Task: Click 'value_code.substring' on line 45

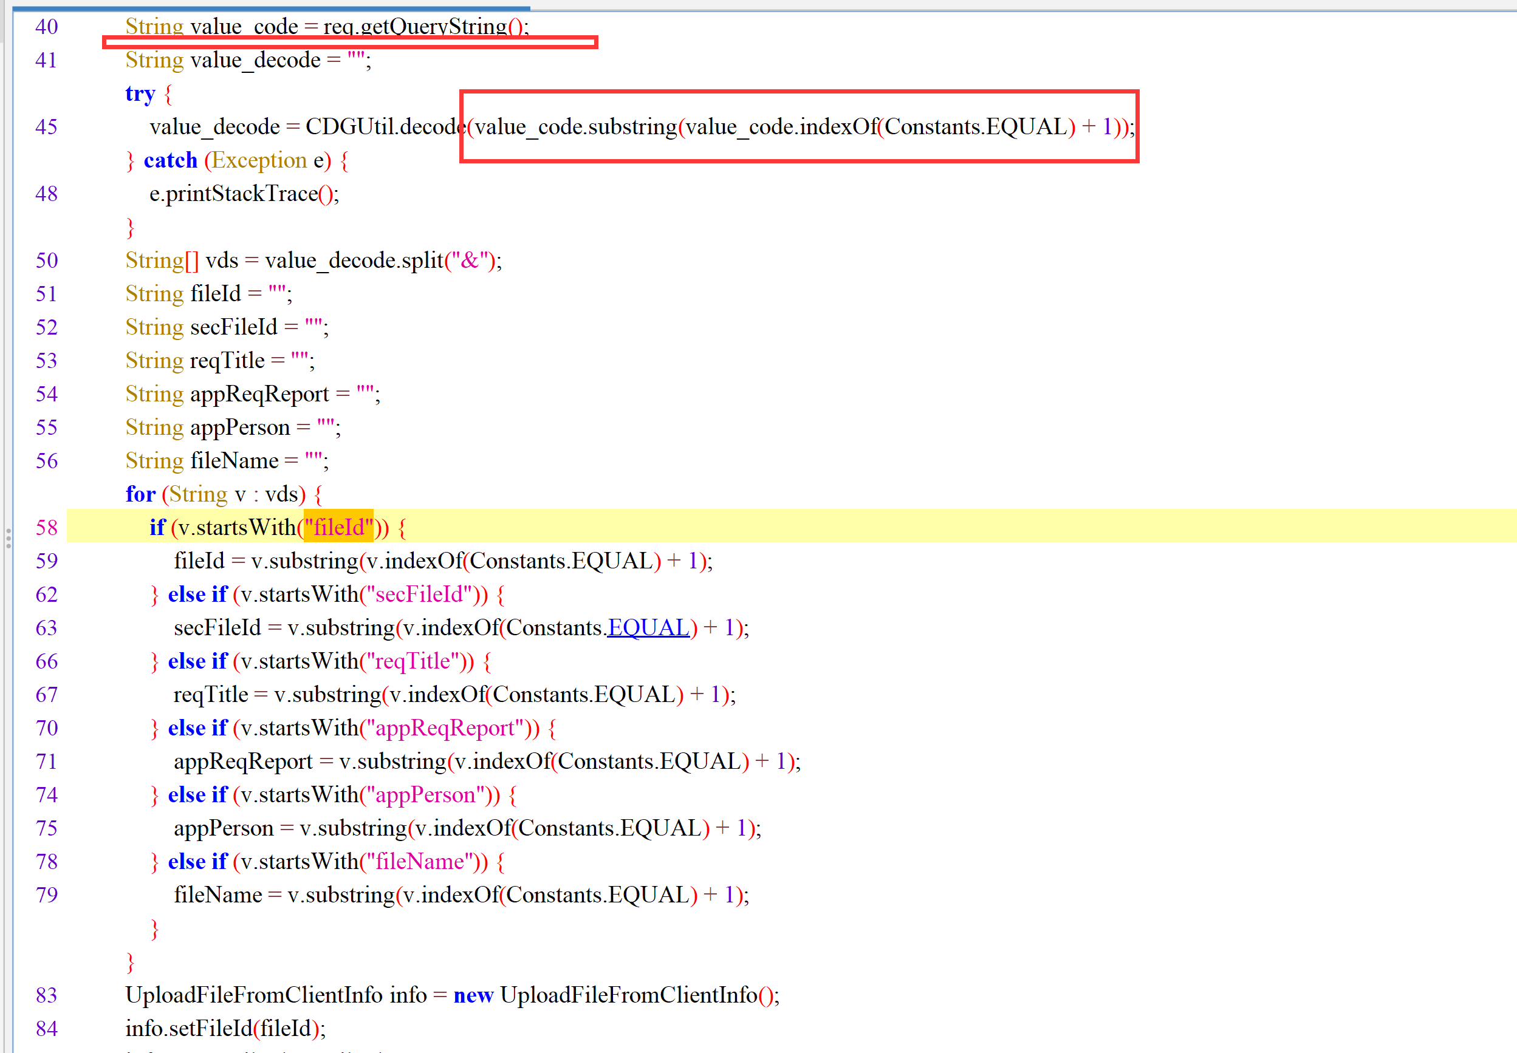Action: click(576, 127)
